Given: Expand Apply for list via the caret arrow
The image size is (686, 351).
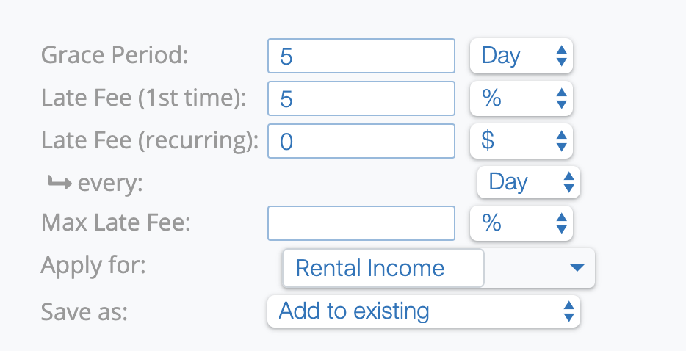Looking at the screenshot, I should 577,268.
